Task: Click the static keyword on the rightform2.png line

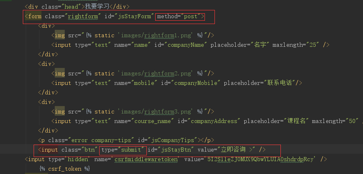Action: [105, 73]
